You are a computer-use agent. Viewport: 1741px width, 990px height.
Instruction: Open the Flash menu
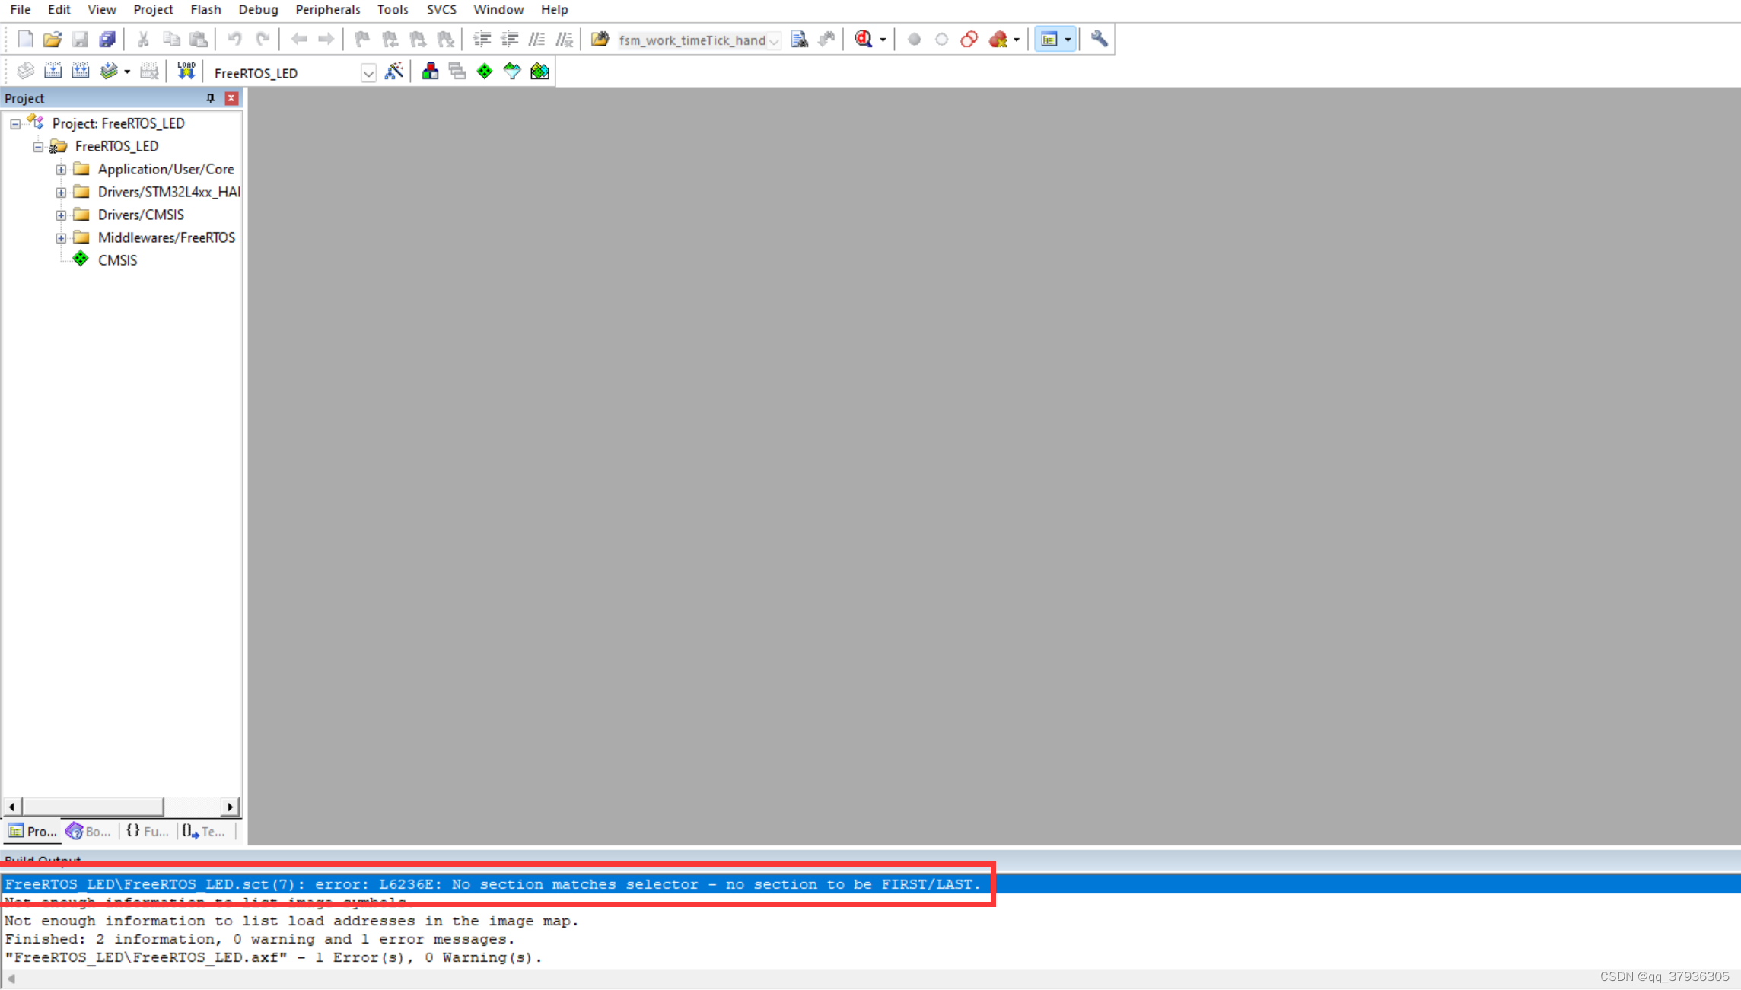(x=205, y=9)
